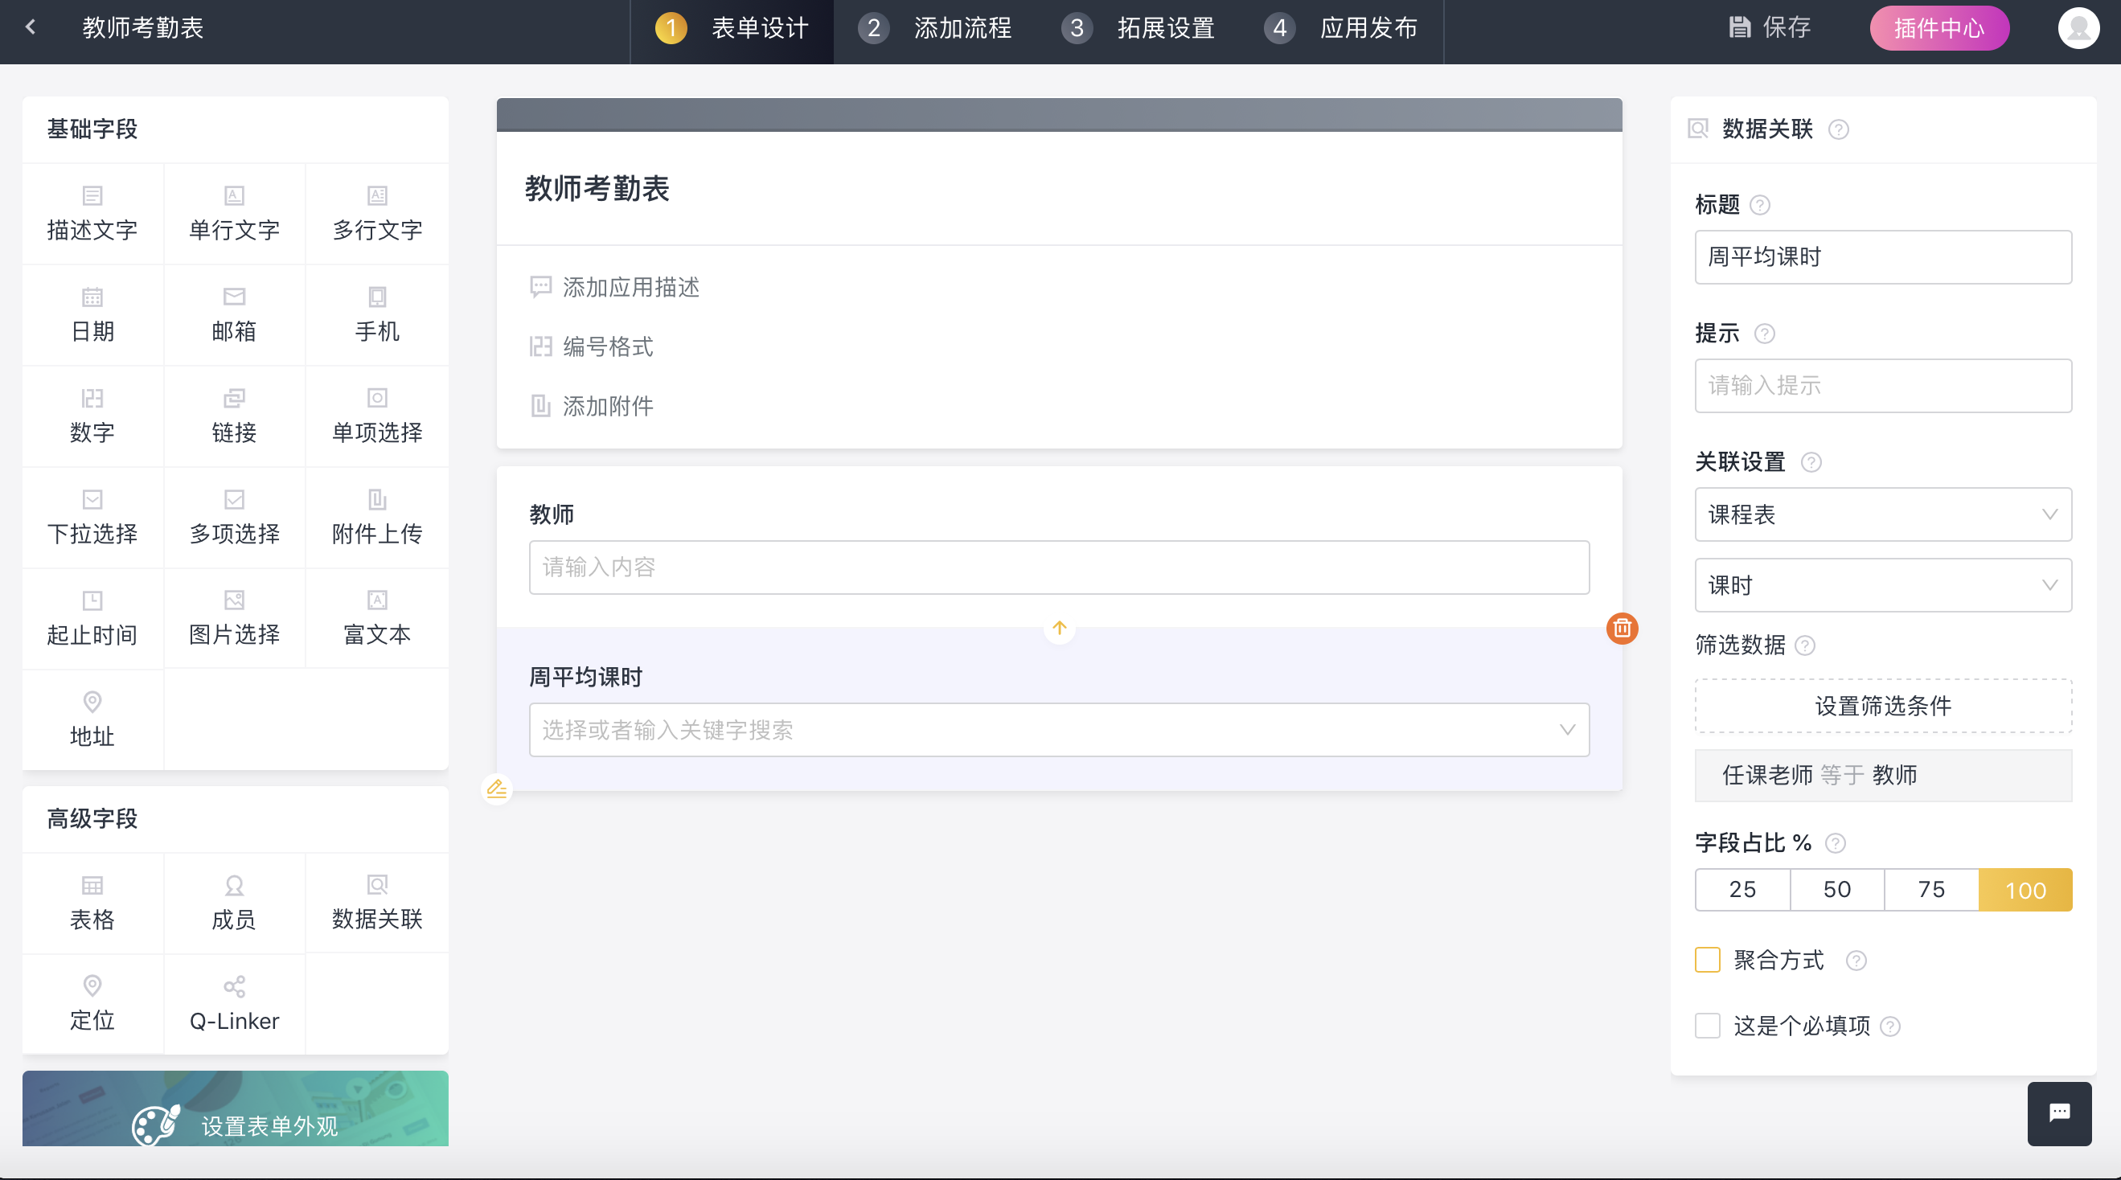Screen dimensions: 2121x1180
Task: Click the orange delete trash icon
Action: coord(1621,629)
